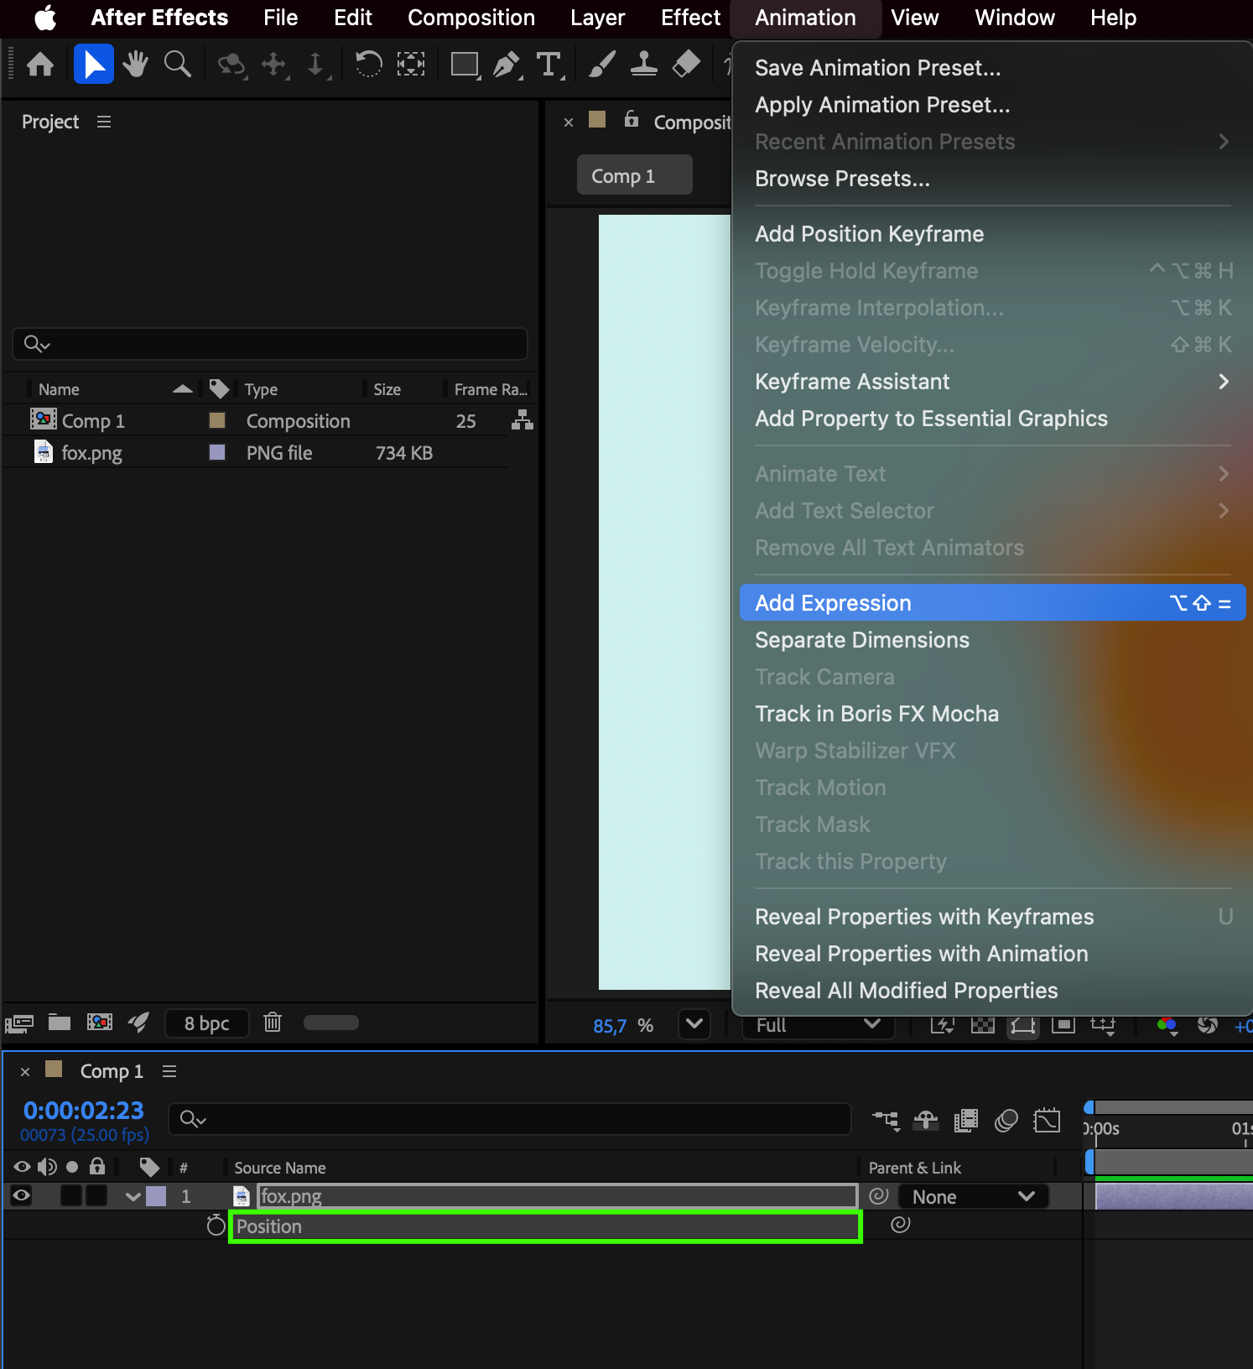Select the Brush tool
The height and width of the screenshot is (1369, 1253).
coord(601,65)
